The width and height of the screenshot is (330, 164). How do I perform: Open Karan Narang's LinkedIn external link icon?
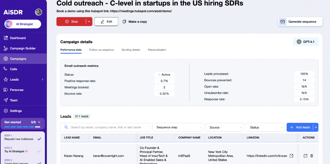(x=291, y=156)
